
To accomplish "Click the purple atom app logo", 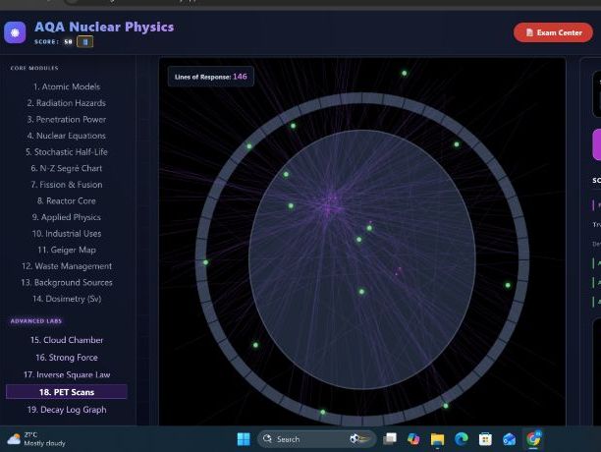I will coord(15,32).
